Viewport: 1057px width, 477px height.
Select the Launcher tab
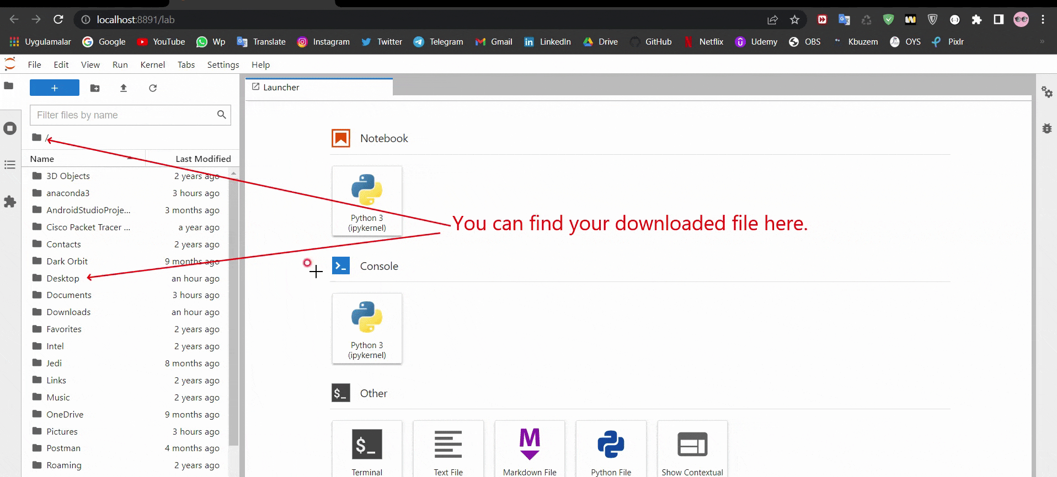319,87
